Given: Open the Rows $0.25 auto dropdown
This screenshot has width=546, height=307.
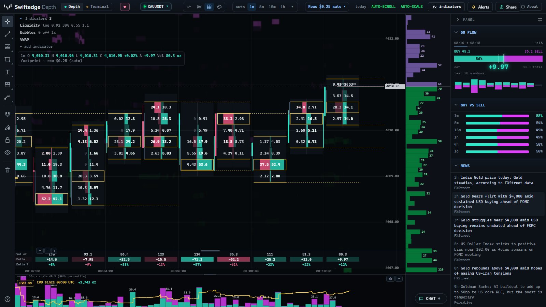Looking at the screenshot, I should point(327,6).
